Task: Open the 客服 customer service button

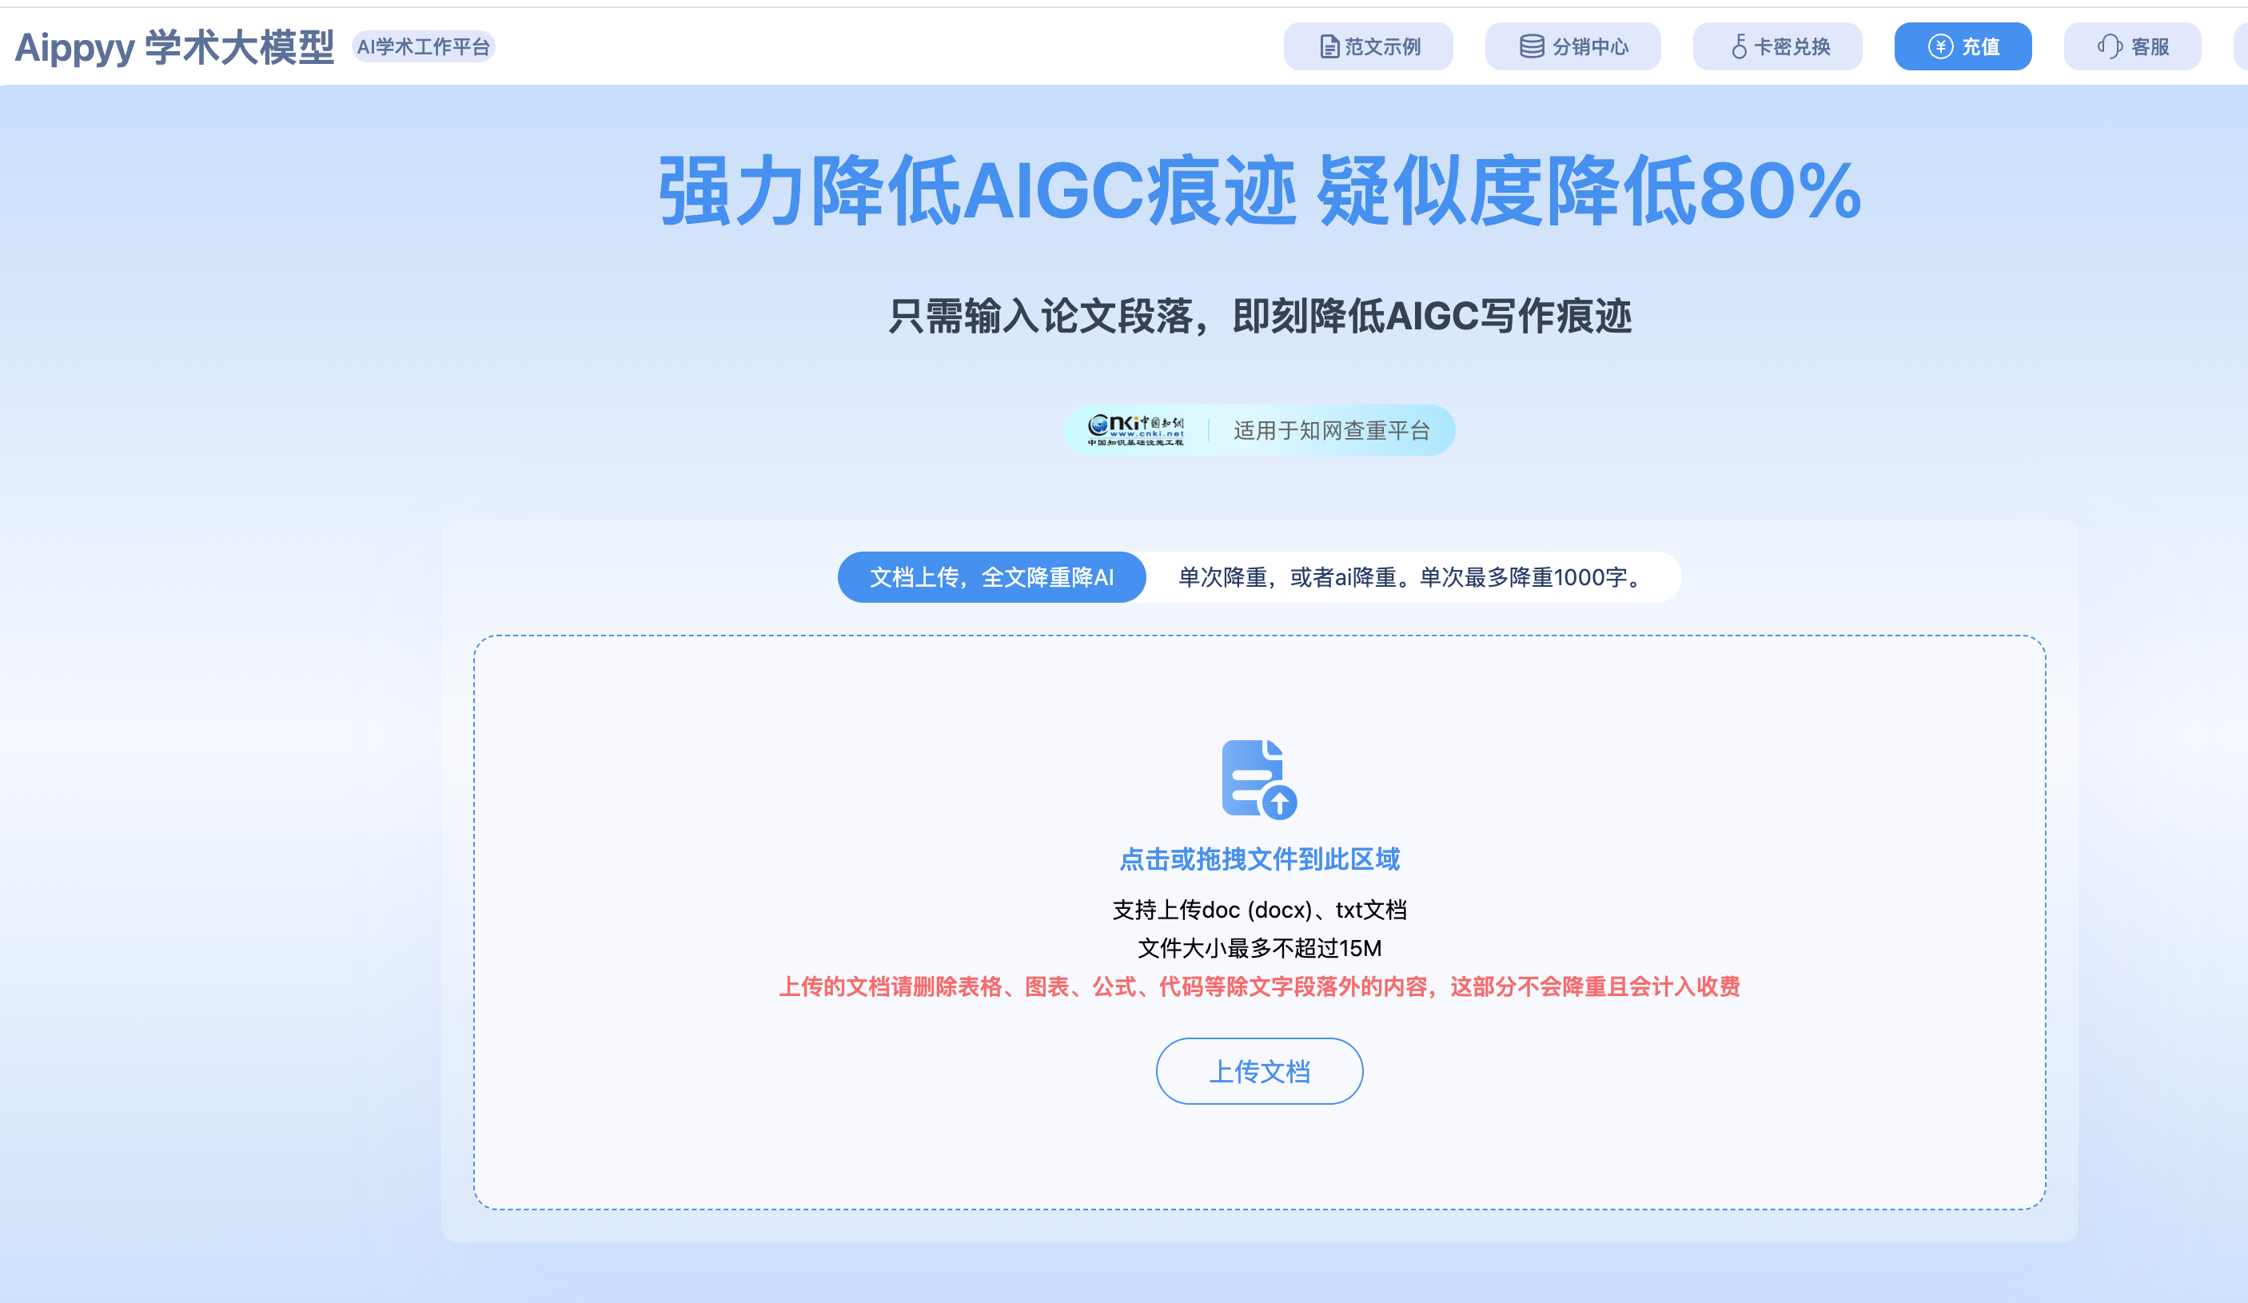Action: pyautogui.click(x=2132, y=46)
